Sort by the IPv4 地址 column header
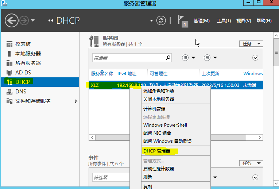This screenshot has width=279, height=189. point(127,73)
